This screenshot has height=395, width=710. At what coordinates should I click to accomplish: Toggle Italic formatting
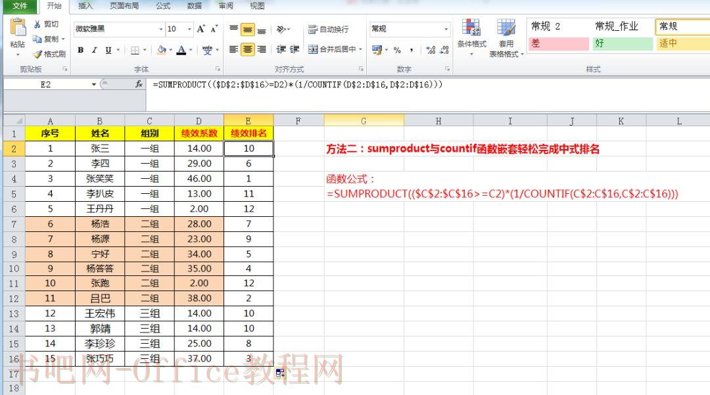point(94,50)
